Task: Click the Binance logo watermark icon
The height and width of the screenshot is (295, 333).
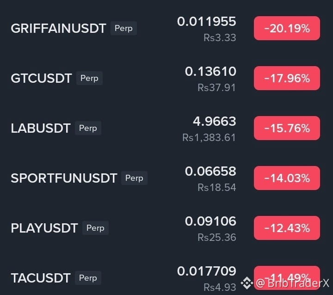Action: pyautogui.click(x=247, y=283)
